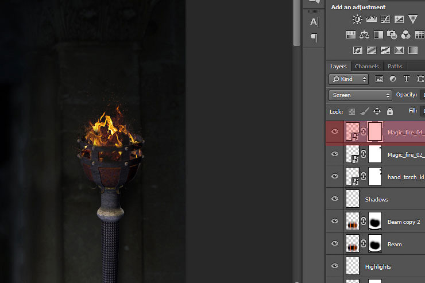Screen dimensions: 425x283
Task: Add a Photo Filter adjustment
Action: (392, 35)
